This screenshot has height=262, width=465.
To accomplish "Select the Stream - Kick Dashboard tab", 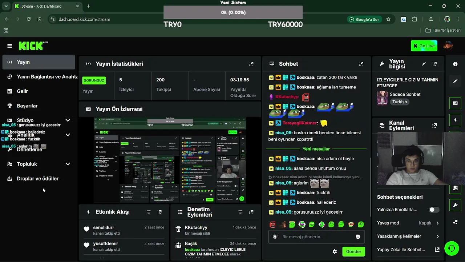I will 47,6.
